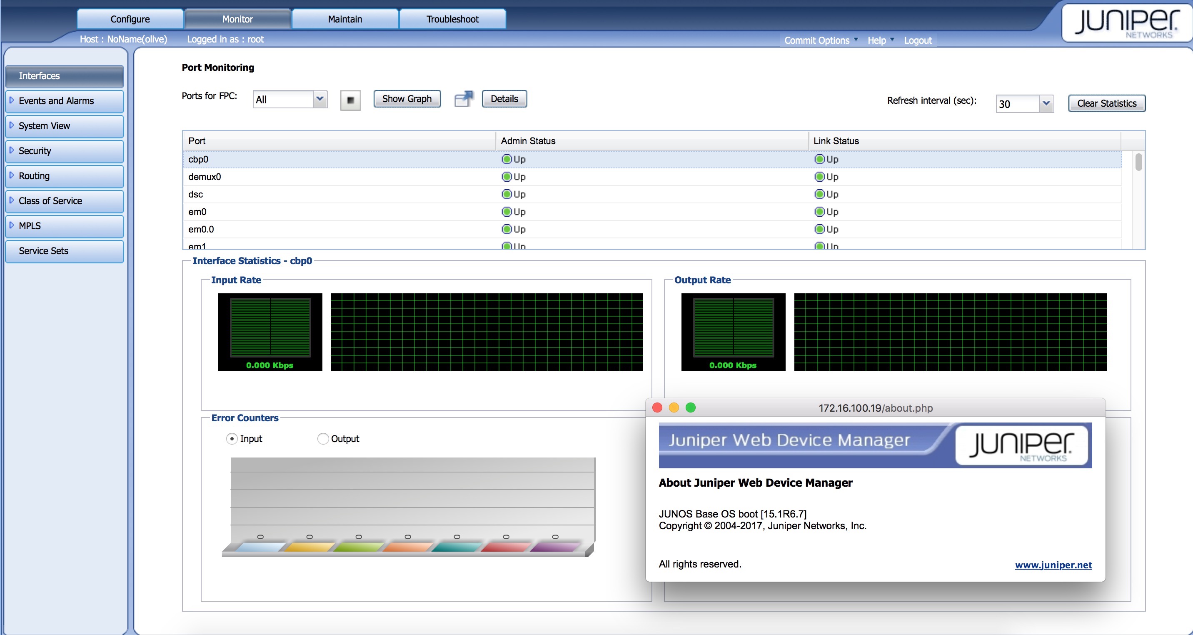
Task: Click green Link Status icon for demux0
Action: coord(819,177)
